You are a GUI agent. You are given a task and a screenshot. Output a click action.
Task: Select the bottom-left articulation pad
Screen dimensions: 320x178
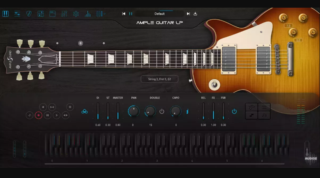(251, 115)
